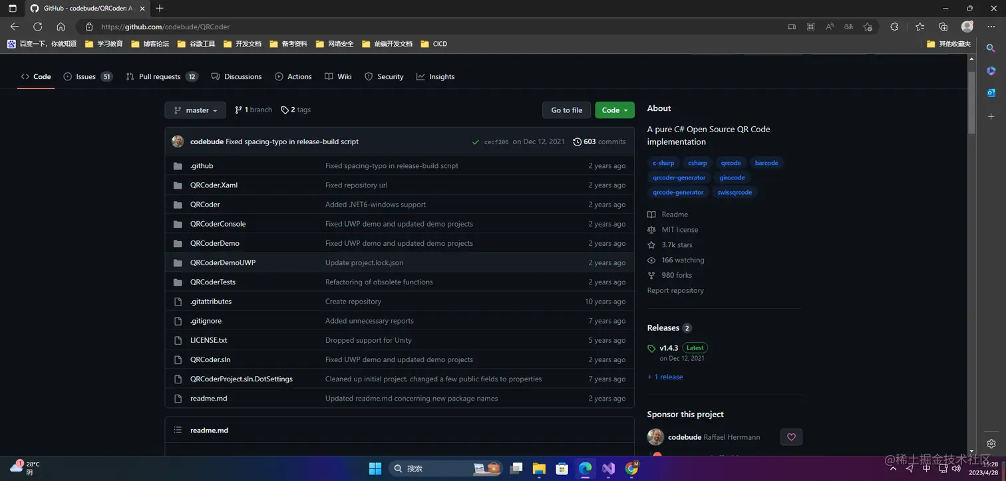Select the swissqrcode topic tag
Image resolution: width=1006 pixels, height=481 pixels.
(735, 192)
